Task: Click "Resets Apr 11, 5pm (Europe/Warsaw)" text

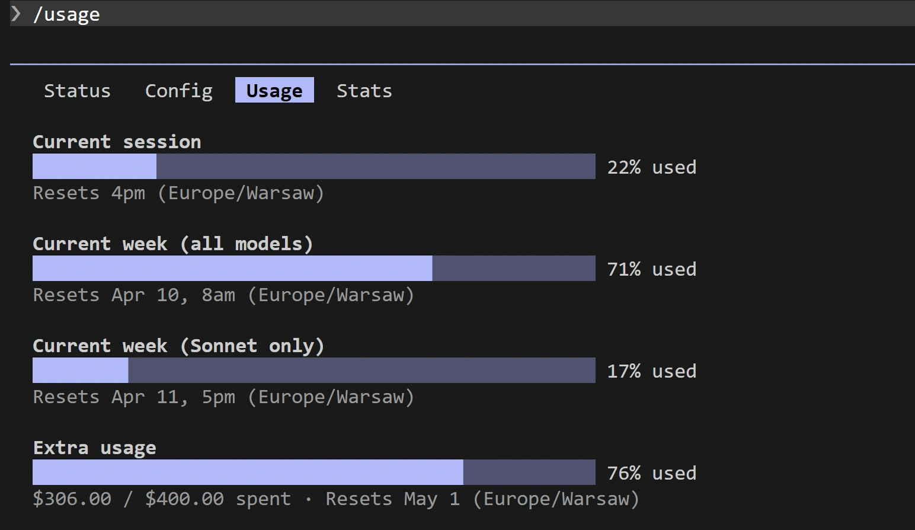Action: (223, 397)
